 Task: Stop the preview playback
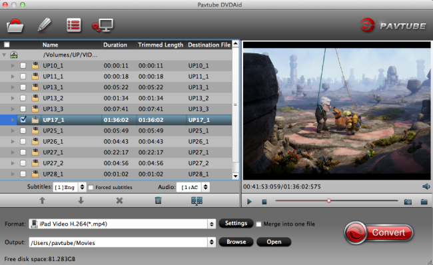click(264, 202)
